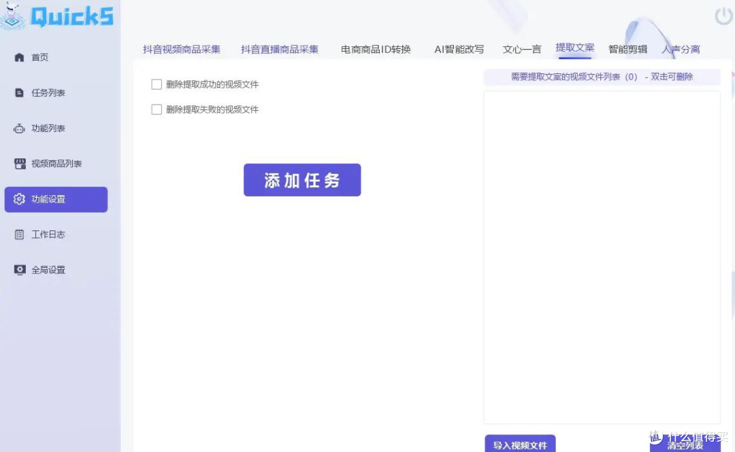
Task: Open 视频商品列表 in the sidebar
Action: (56, 164)
